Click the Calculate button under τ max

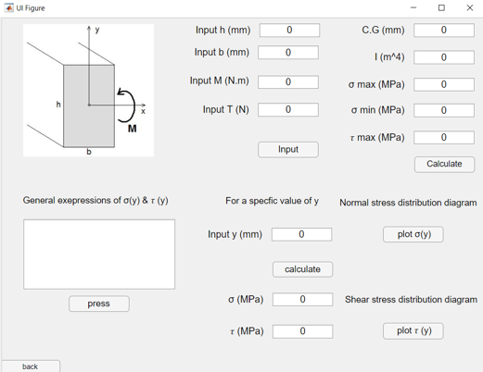[444, 164]
